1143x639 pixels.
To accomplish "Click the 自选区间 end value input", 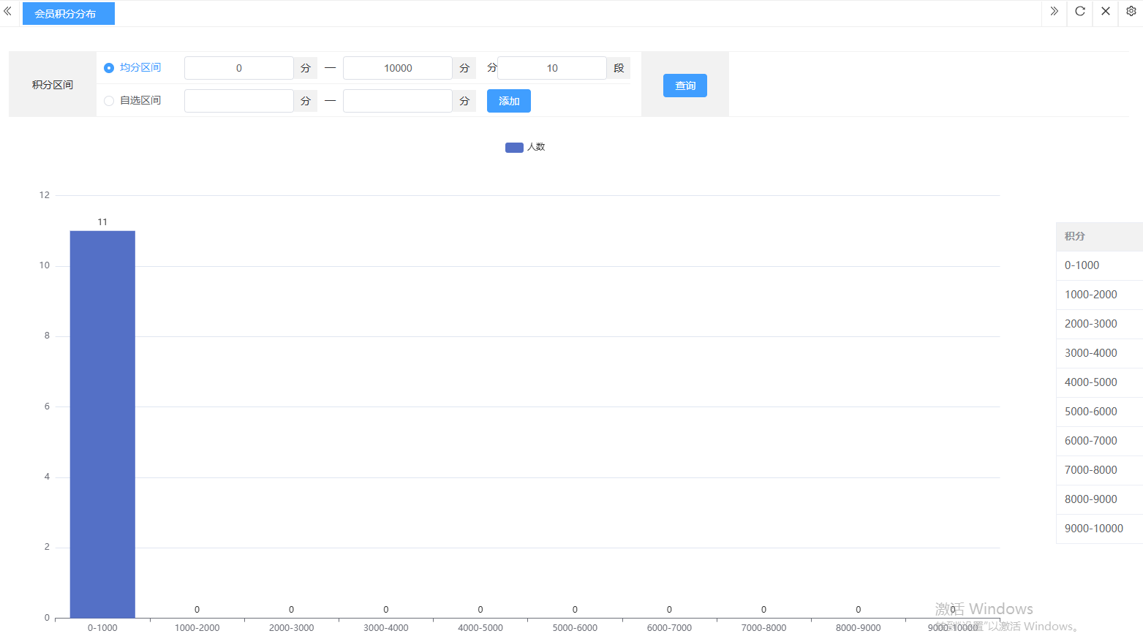I will point(397,101).
